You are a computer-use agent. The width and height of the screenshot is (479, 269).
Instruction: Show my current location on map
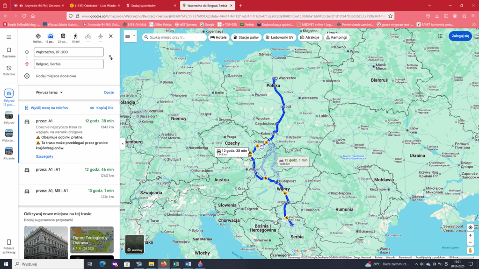coord(471,227)
